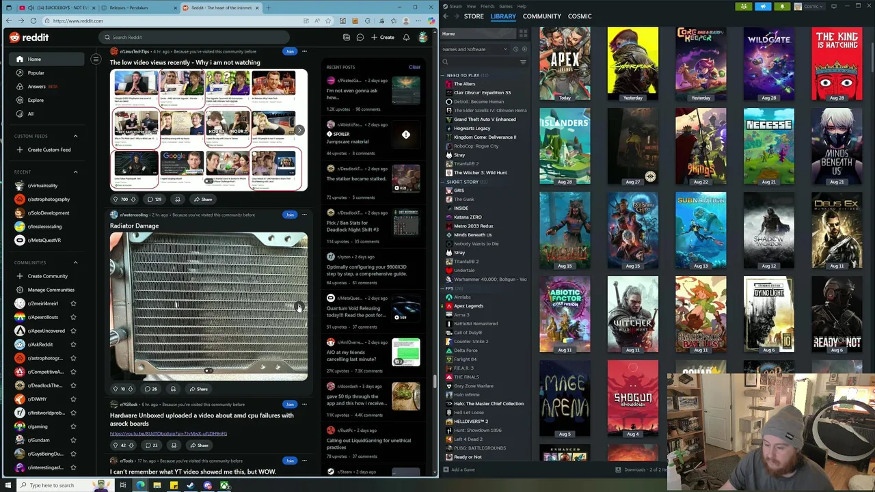This screenshot has height=492, width=875.
Task: Favorite r/gaming with star toggle
Action: (x=73, y=426)
